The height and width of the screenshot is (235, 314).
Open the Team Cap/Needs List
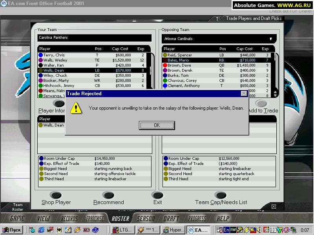coord(221,195)
